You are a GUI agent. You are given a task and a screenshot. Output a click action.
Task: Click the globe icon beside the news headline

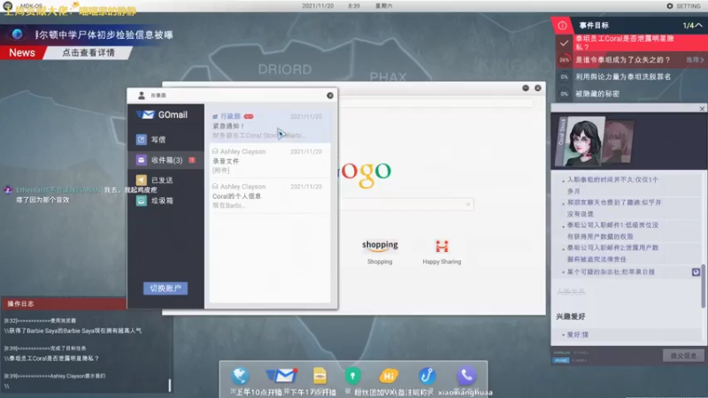pyautogui.click(x=17, y=34)
